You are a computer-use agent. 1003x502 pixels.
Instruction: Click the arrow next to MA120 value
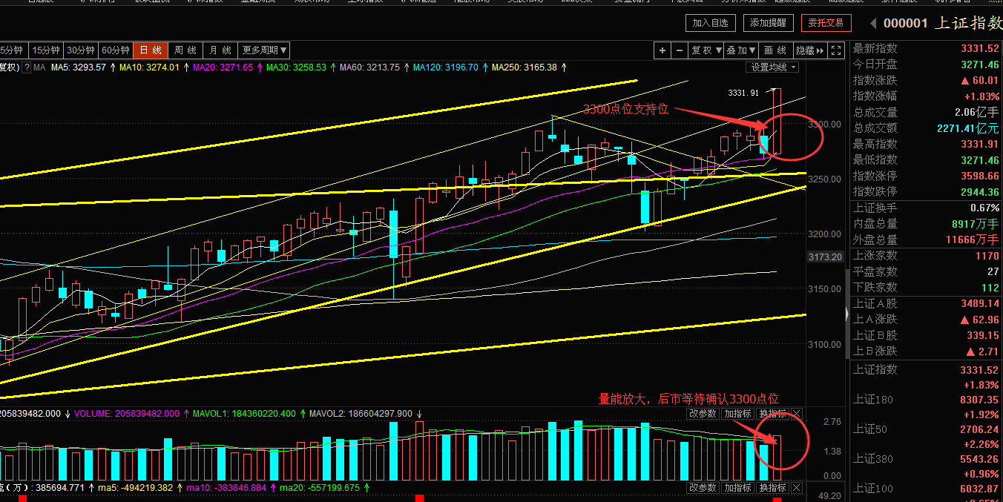coord(485,67)
